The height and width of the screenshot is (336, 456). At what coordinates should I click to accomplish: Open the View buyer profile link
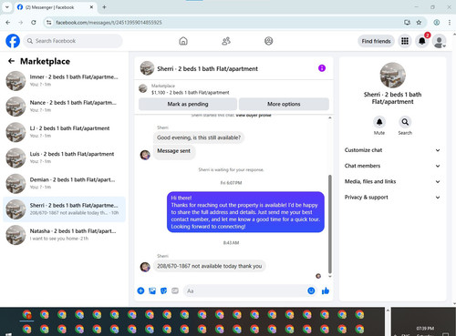[x=254, y=116]
